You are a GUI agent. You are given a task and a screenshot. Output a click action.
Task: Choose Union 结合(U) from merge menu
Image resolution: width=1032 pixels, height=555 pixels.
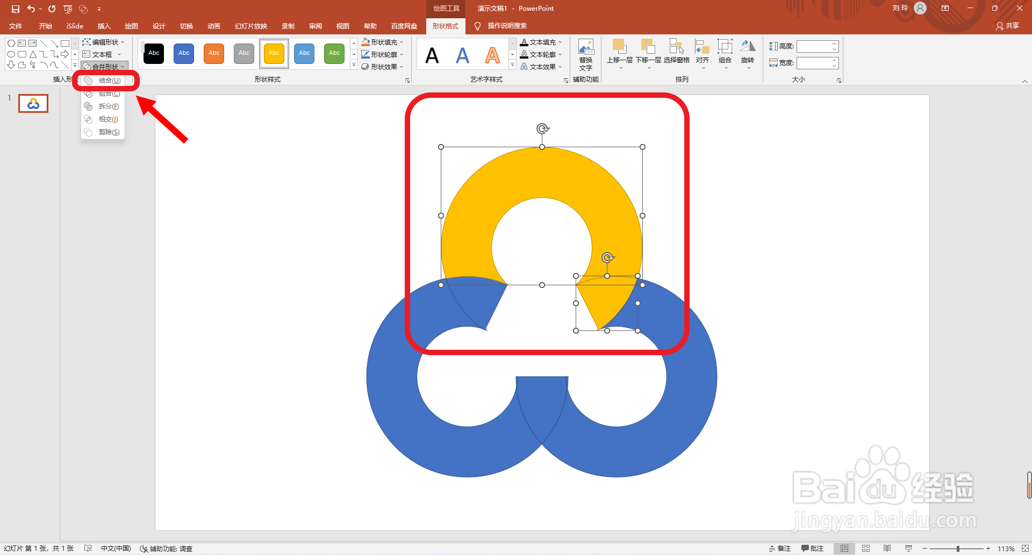pos(103,81)
